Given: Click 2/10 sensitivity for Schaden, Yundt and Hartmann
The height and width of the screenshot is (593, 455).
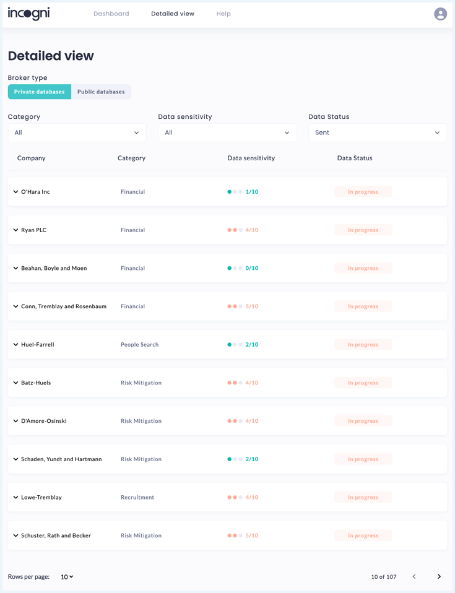Looking at the screenshot, I should pos(252,459).
